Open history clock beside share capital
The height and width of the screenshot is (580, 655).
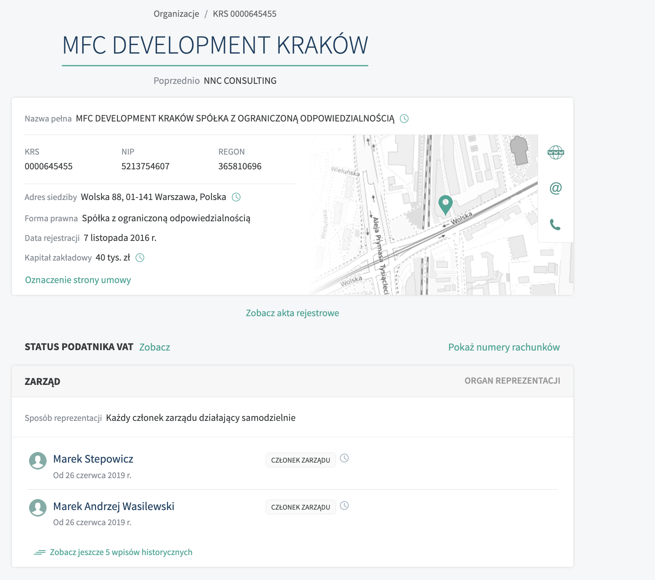click(x=140, y=258)
